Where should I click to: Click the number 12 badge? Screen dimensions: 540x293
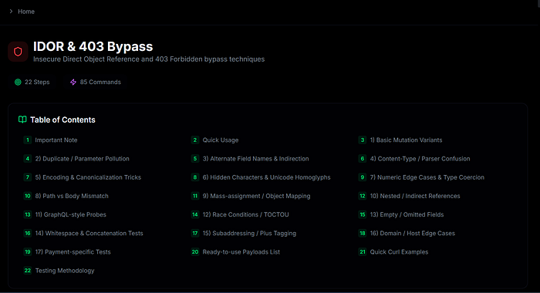[363, 196]
